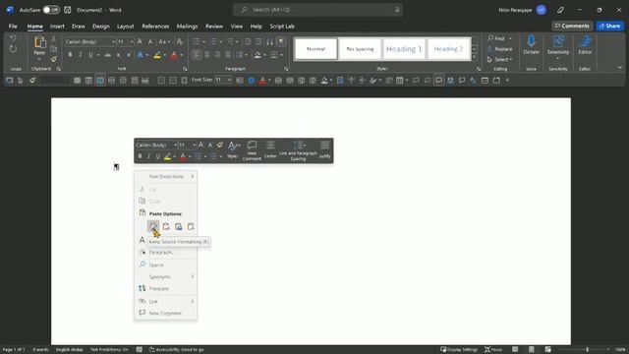Choose New Comment in context menu

tap(166, 313)
